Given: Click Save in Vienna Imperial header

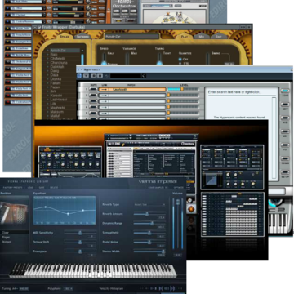Looking at the screenshot, I should pyautogui.click(x=42, y=188).
